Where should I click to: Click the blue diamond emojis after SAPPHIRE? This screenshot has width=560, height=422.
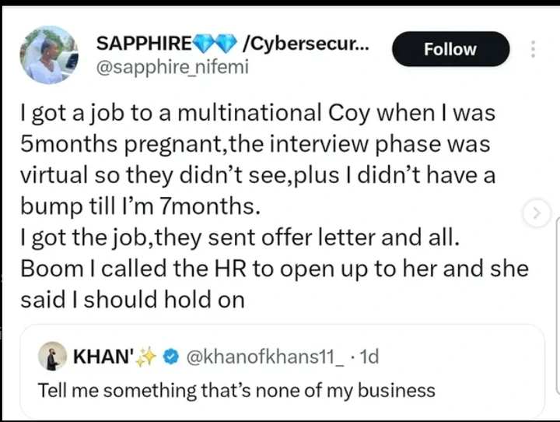pos(219,44)
